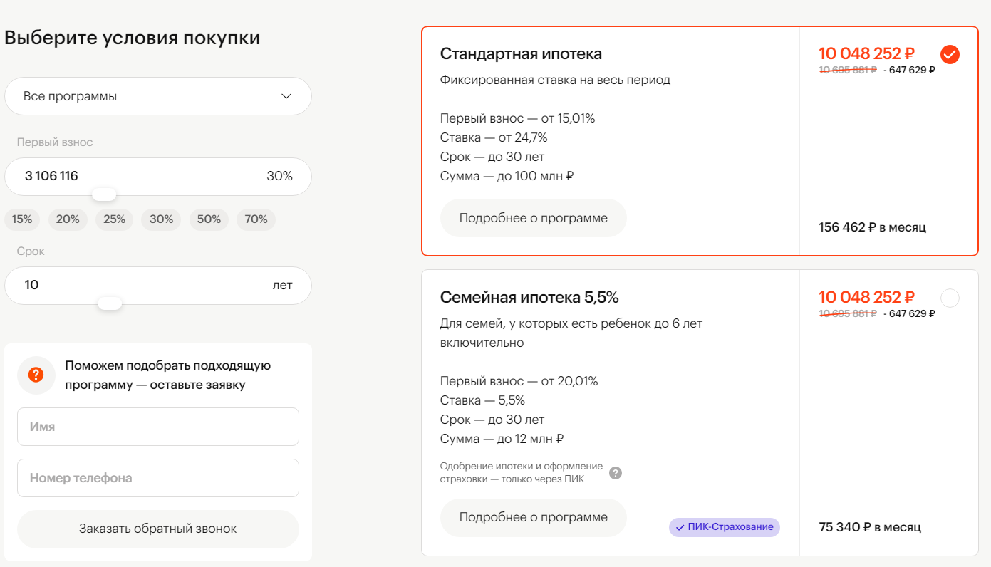Open "Подробнее о программе" for Стандартная ипотека
This screenshot has width=991, height=567.
click(x=534, y=218)
